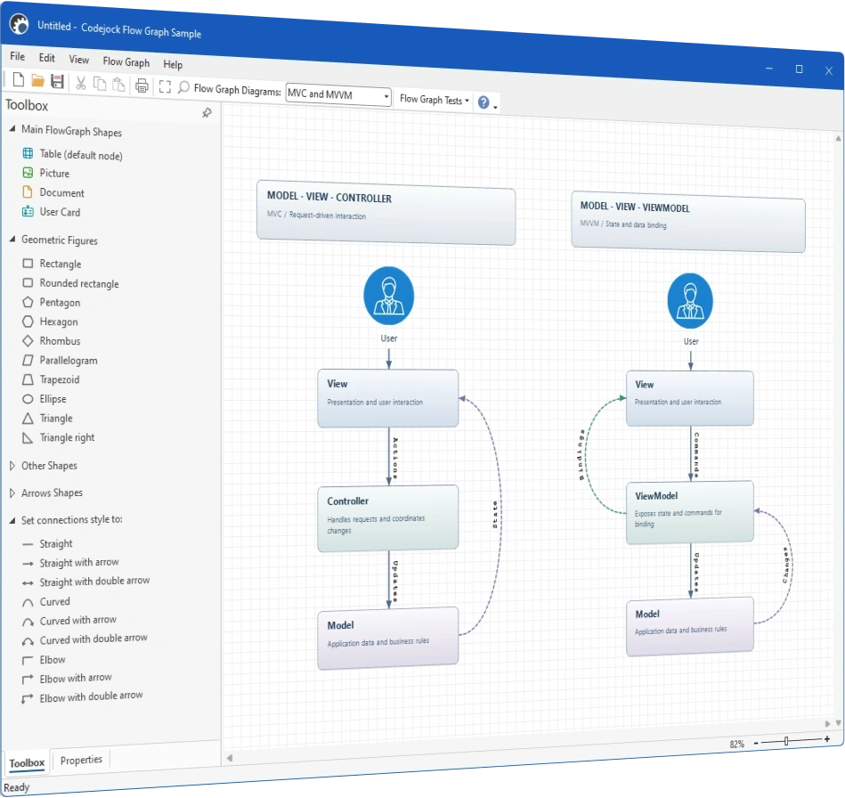The image size is (845, 798).
Task: Pick the Pentagon figure
Action: coord(51,303)
